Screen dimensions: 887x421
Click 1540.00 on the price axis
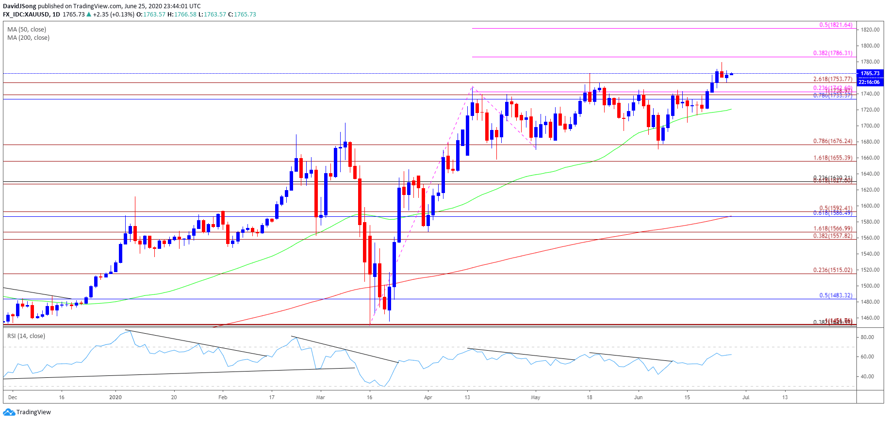pyautogui.click(x=871, y=254)
